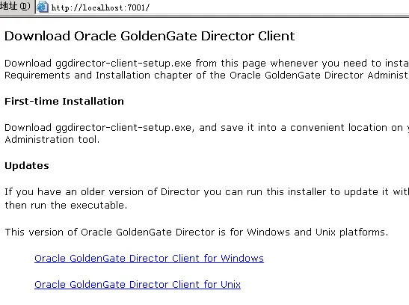Click the Internet Explorer page icon in address bar
409x305 pixels.
tap(43, 7)
